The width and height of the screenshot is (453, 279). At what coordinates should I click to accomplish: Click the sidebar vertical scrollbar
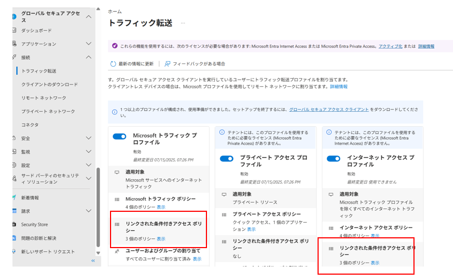pos(98,206)
